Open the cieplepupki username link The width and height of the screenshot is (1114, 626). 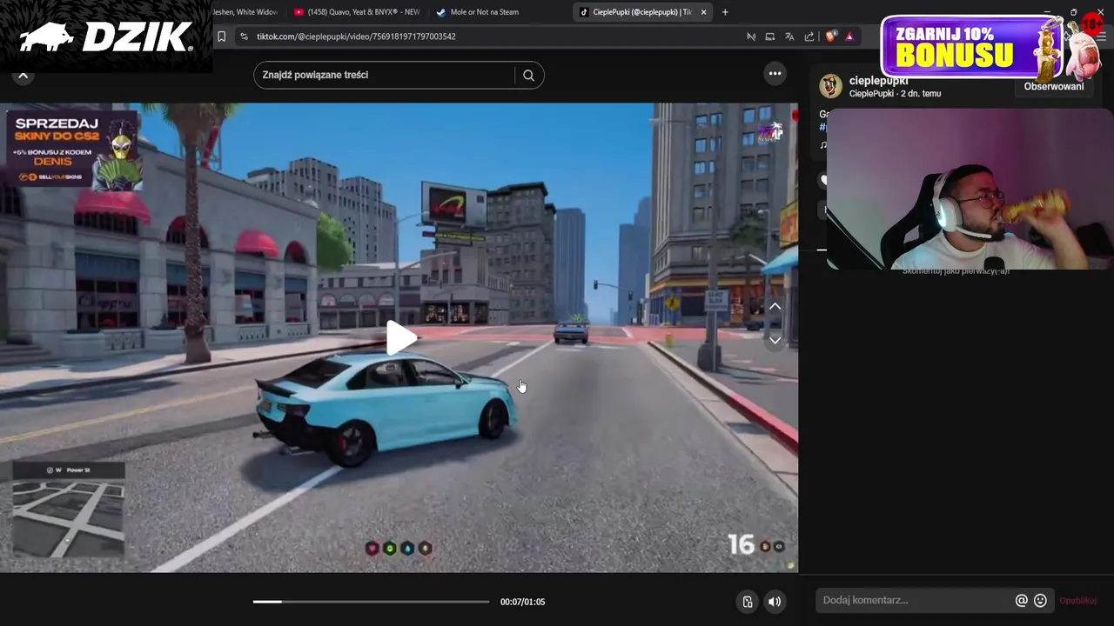[878, 81]
